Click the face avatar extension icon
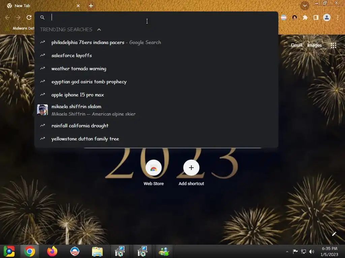The image size is (345, 258). pyautogui.click(x=294, y=17)
